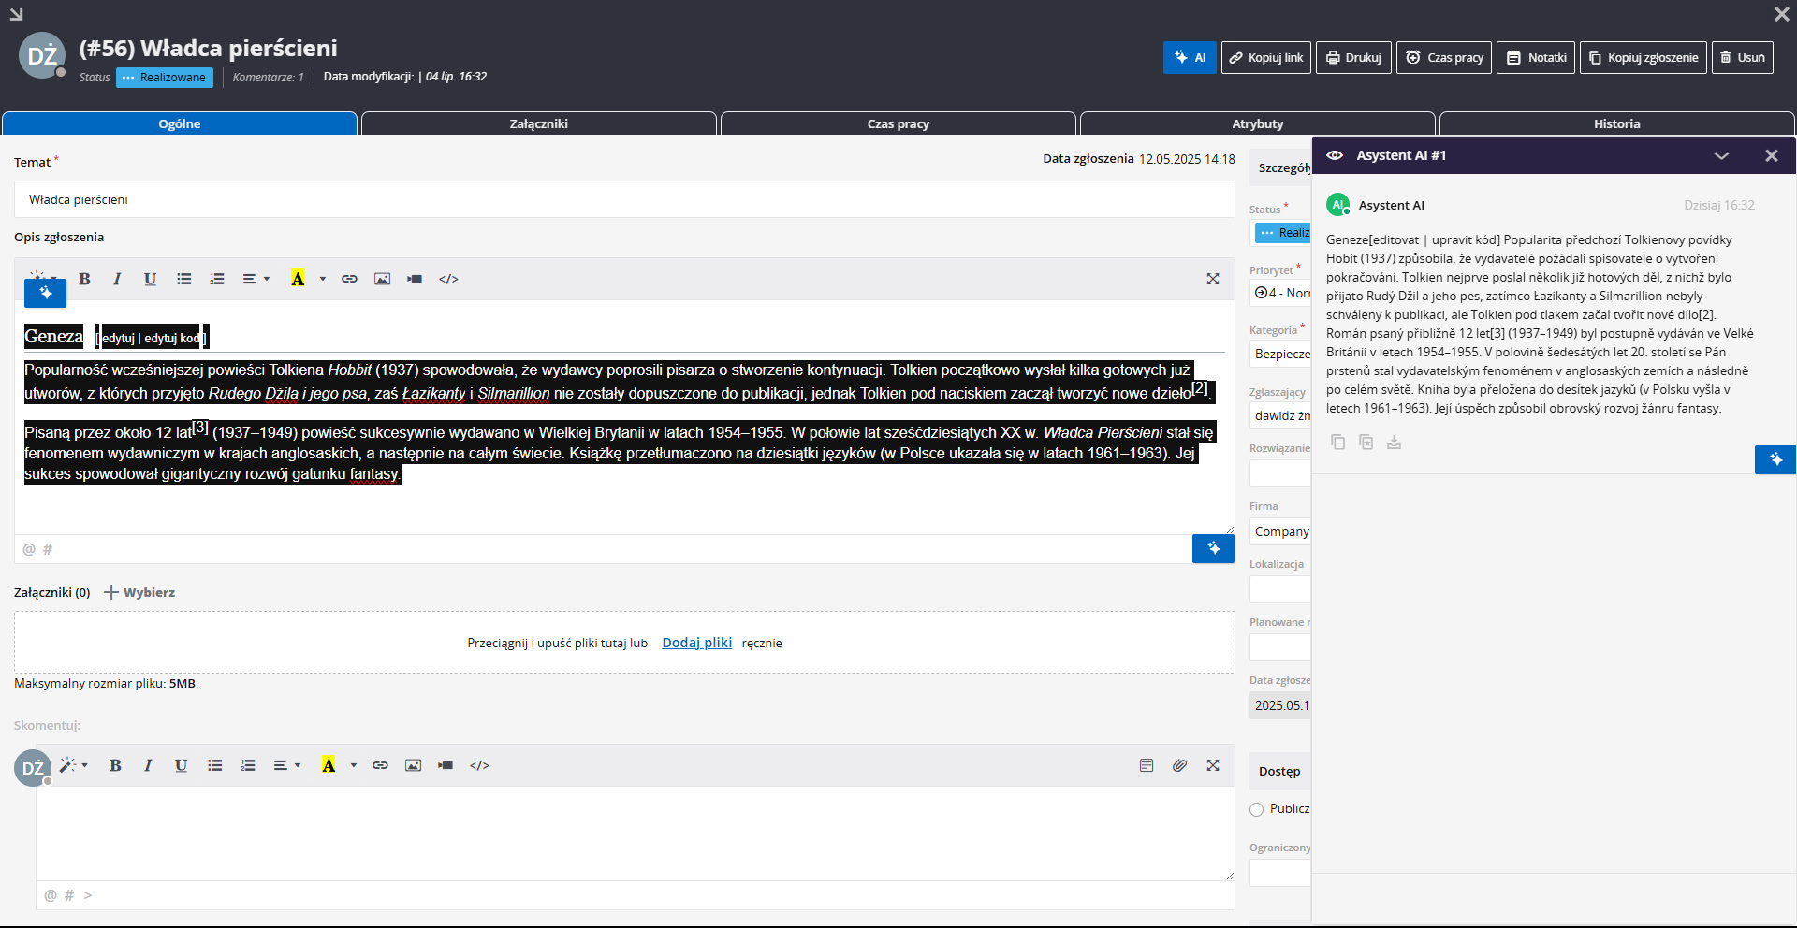Switch to the Załączniki tab
Viewport: 1797px width, 928px height.
tap(539, 123)
